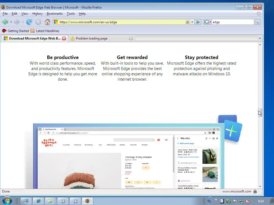Click the status bar lock icon

[255, 191]
